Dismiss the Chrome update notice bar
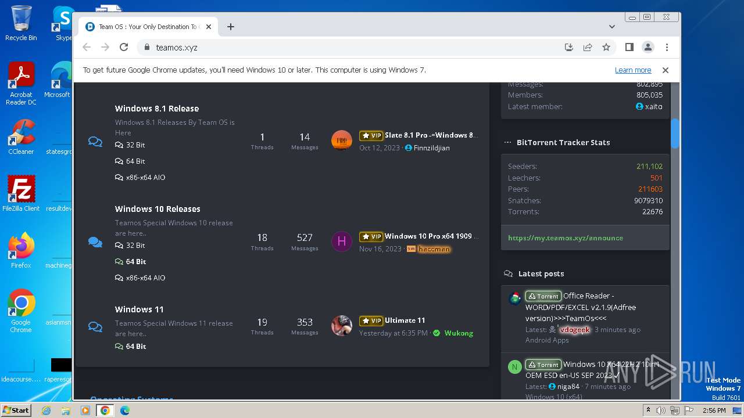This screenshot has width=744, height=418. [666, 70]
